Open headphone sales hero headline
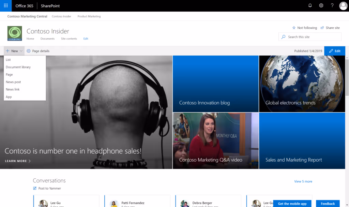The image size is (349, 207). click(x=73, y=151)
